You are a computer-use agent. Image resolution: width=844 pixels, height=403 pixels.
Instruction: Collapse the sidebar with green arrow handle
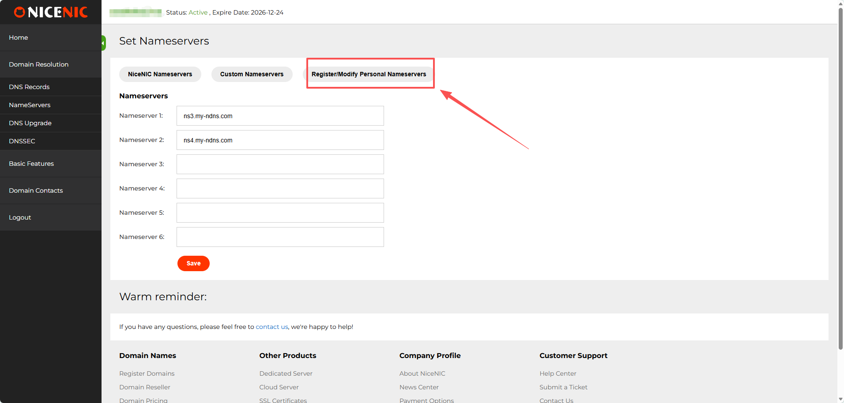pyautogui.click(x=103, y=43)
